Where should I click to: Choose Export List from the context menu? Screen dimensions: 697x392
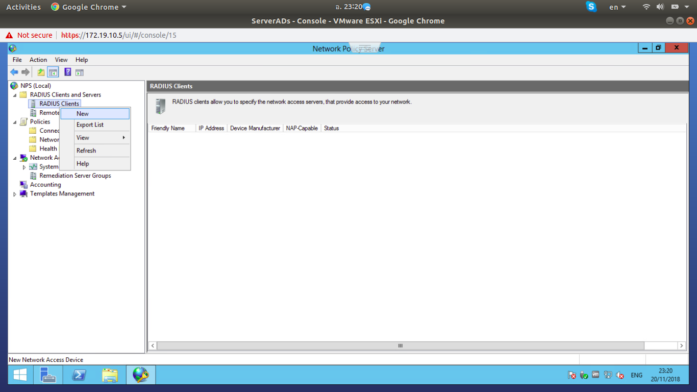[95, 125]
